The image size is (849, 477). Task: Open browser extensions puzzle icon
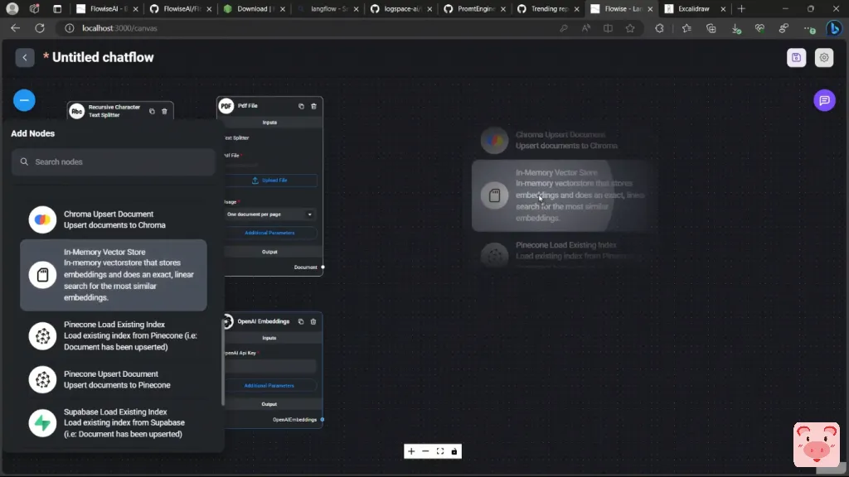[x=659, y=28]
